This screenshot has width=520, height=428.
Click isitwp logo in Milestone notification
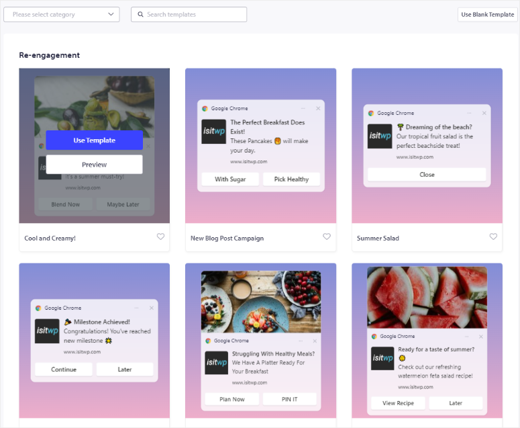point(47,331)
